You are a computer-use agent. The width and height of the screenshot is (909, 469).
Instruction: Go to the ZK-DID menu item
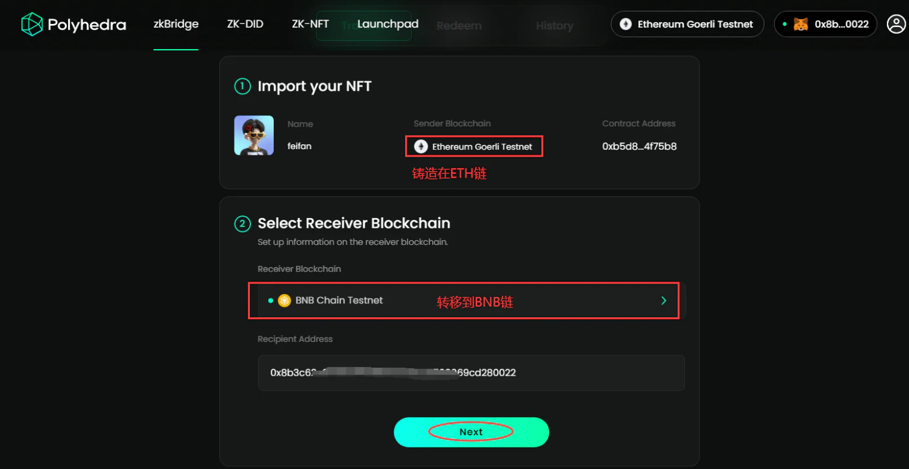click(x=245, y=25)
